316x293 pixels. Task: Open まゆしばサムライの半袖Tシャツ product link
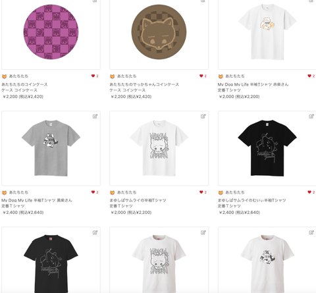click(138, 200)
